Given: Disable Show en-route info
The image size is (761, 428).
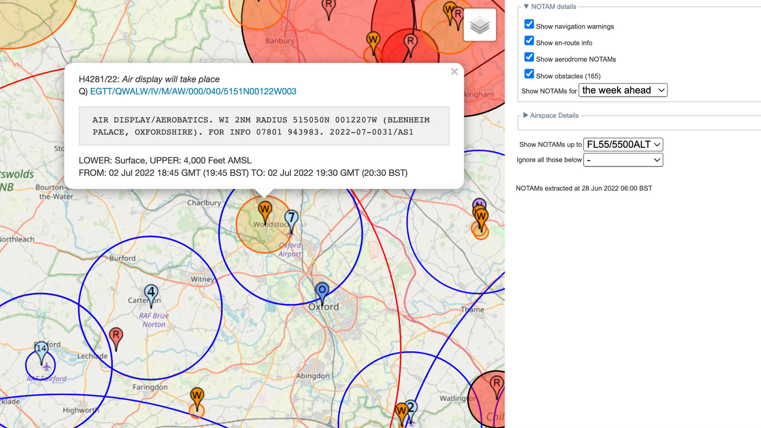Looking at the screenshot, I should click(529, 40).
